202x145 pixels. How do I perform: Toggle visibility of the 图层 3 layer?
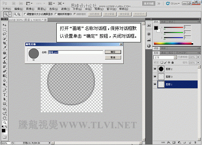coord(155,77)
